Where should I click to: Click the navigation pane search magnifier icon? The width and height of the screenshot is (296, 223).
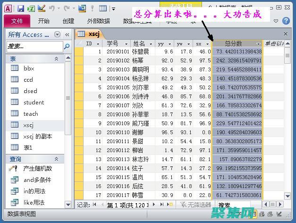tap(67, 46)
